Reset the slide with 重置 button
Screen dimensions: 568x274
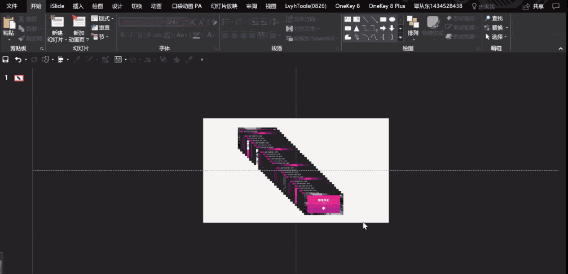pos(100,28)
